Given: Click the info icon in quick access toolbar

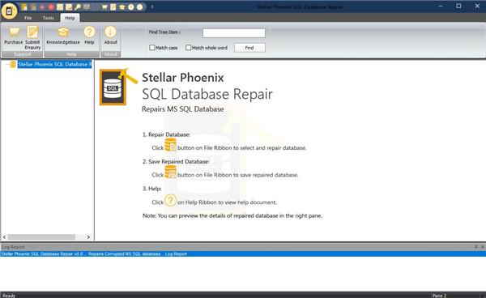Looking at the screenshot, I should point(140,7).
